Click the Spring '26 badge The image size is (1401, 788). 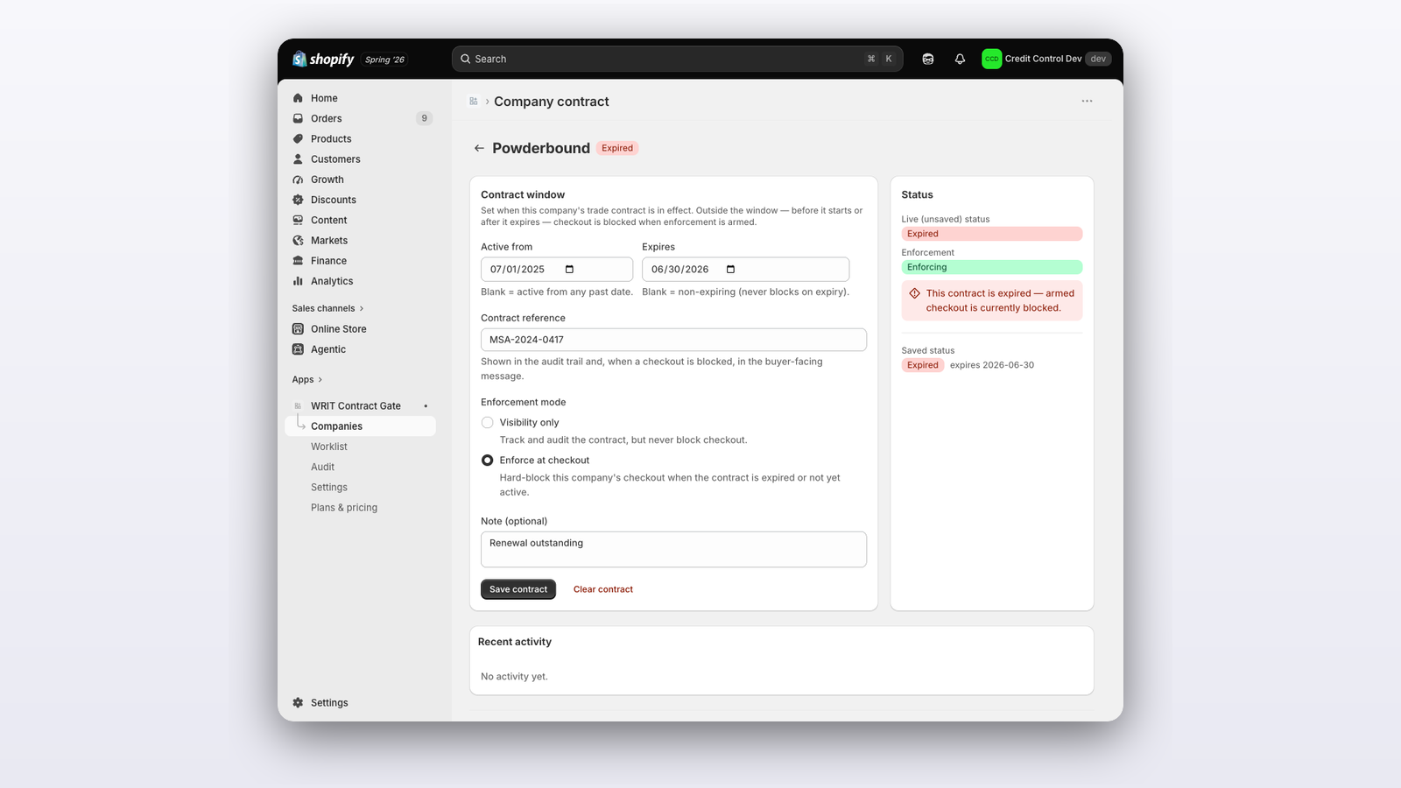click(x=385, y=60)
